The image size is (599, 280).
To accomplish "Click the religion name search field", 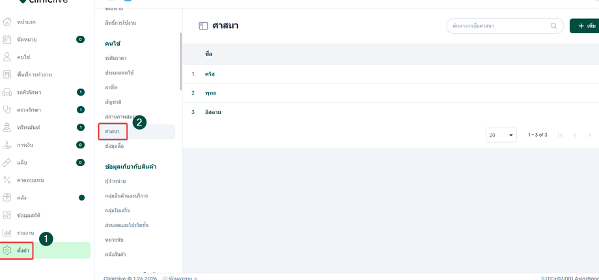I will click(x=498, y=26).
